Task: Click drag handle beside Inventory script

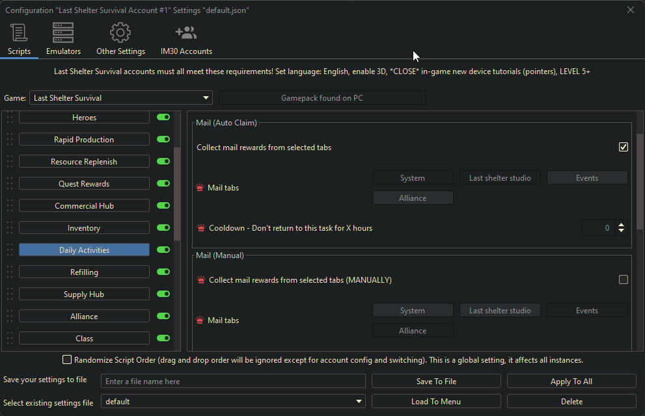Action: 9,228
